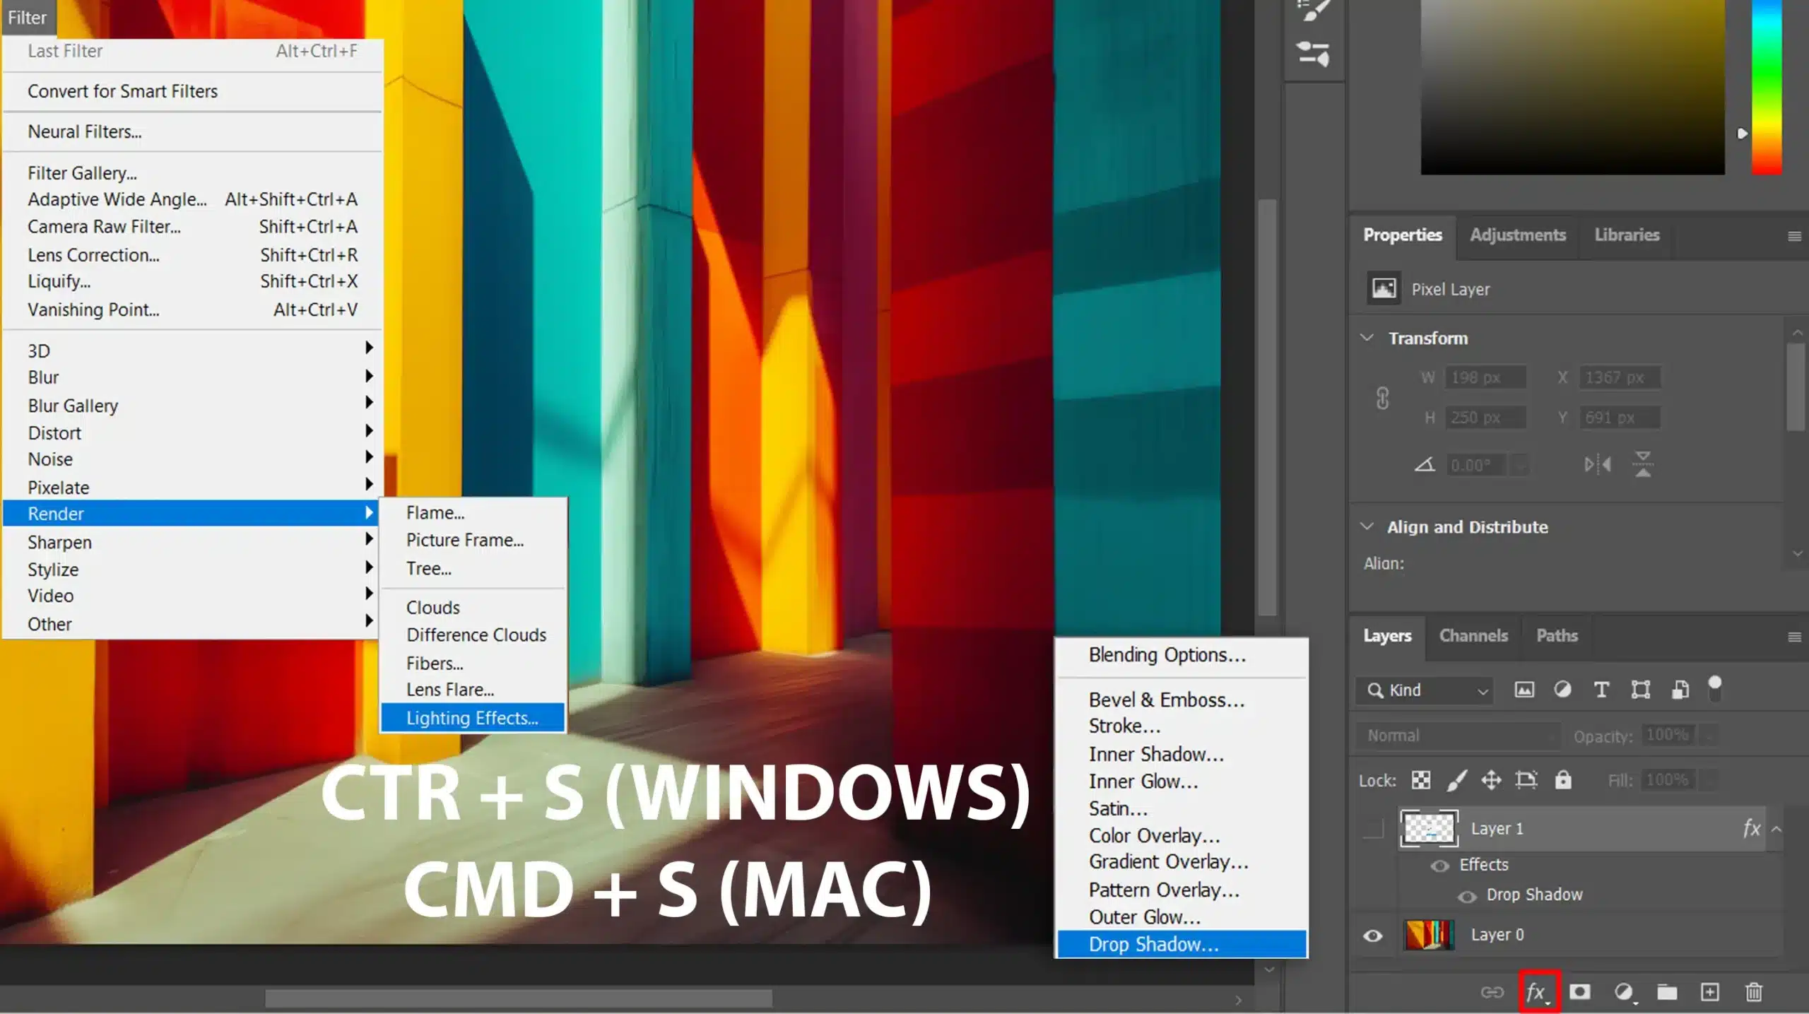Open Filter Gallery menu entry

191,172
